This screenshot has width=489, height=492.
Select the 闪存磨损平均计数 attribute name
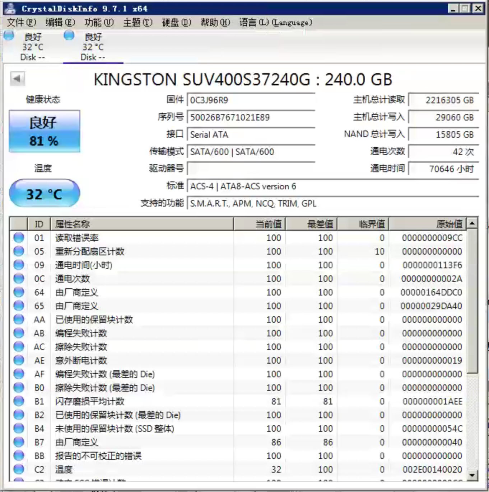[90, 401]
